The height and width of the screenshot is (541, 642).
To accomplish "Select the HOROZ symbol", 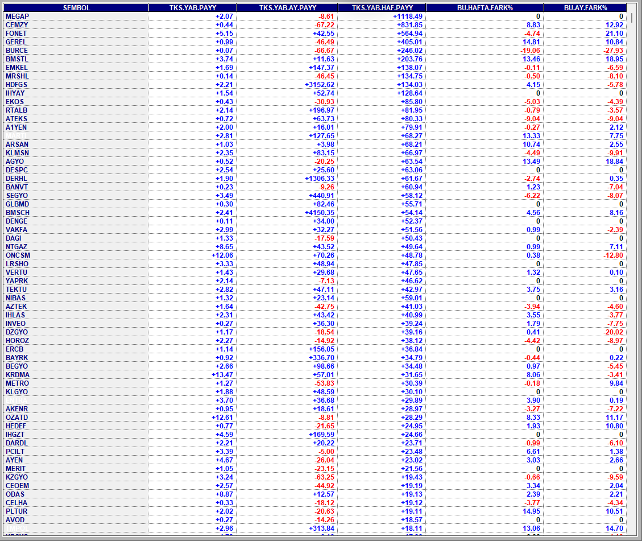I will [x=17, y=341].
